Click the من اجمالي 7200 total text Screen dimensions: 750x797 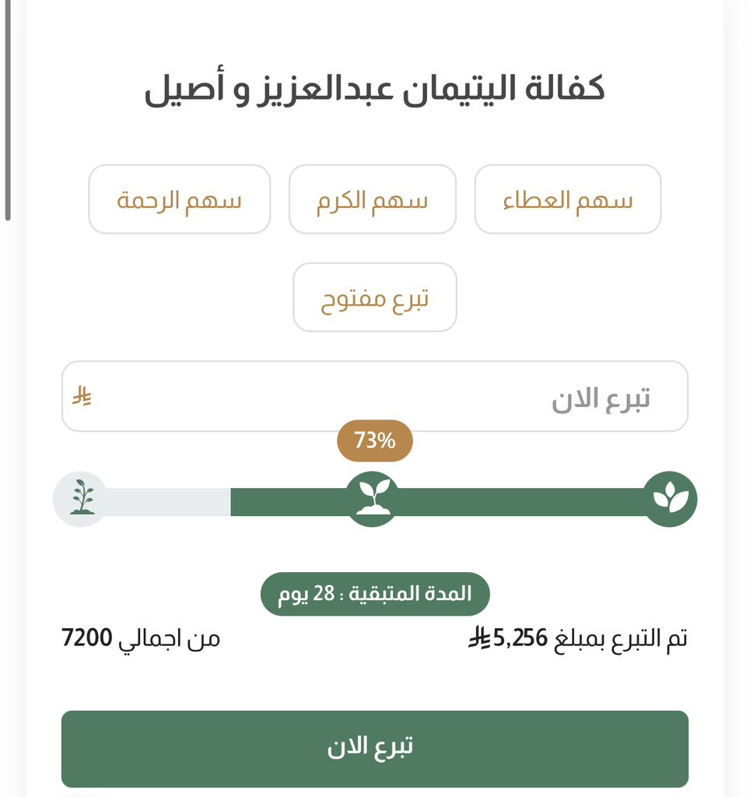pyautogui.click(x=141, y=638)
